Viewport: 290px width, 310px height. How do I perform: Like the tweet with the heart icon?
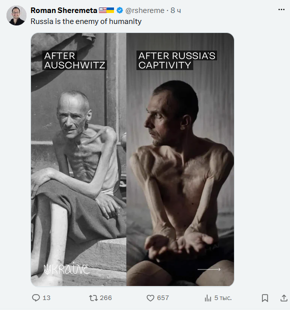coord(150,298)
